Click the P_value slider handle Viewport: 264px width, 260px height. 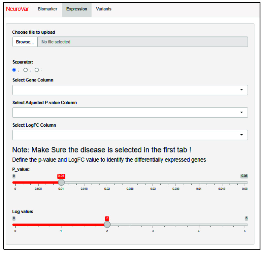tap(61, 182)
